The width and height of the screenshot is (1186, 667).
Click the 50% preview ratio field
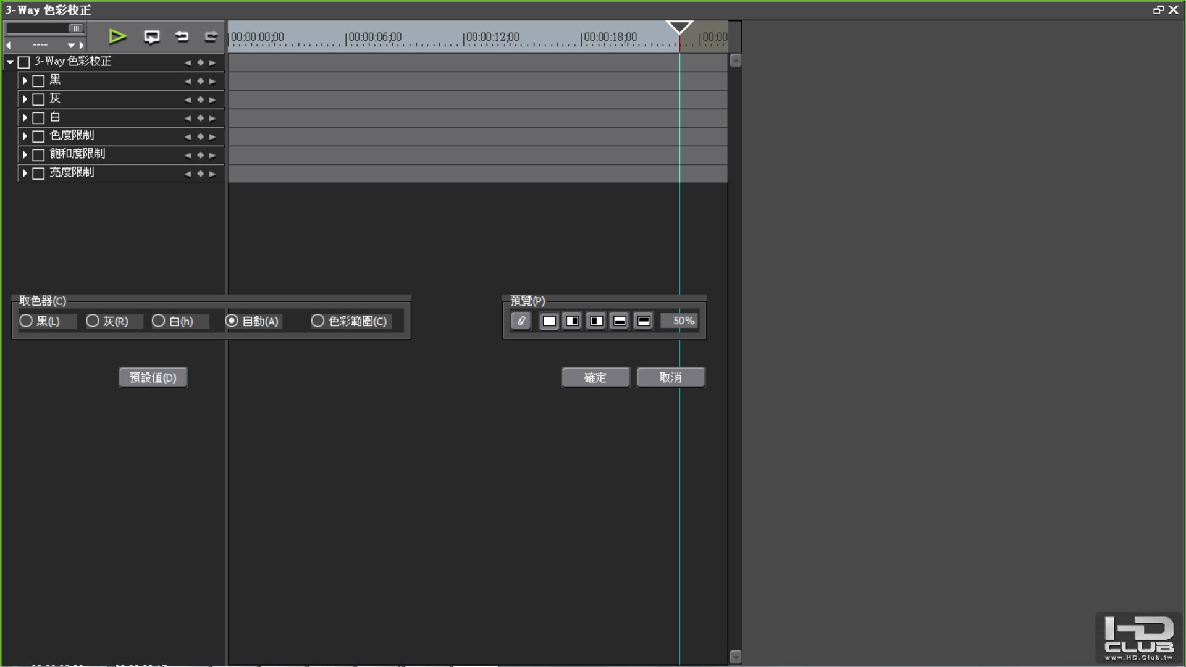pos(679,321)
